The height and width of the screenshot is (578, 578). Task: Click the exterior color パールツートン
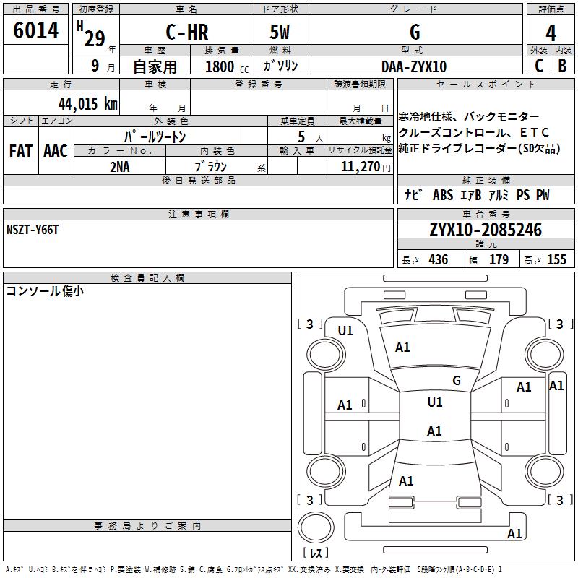pyautogui.click(x=155, y=137)
